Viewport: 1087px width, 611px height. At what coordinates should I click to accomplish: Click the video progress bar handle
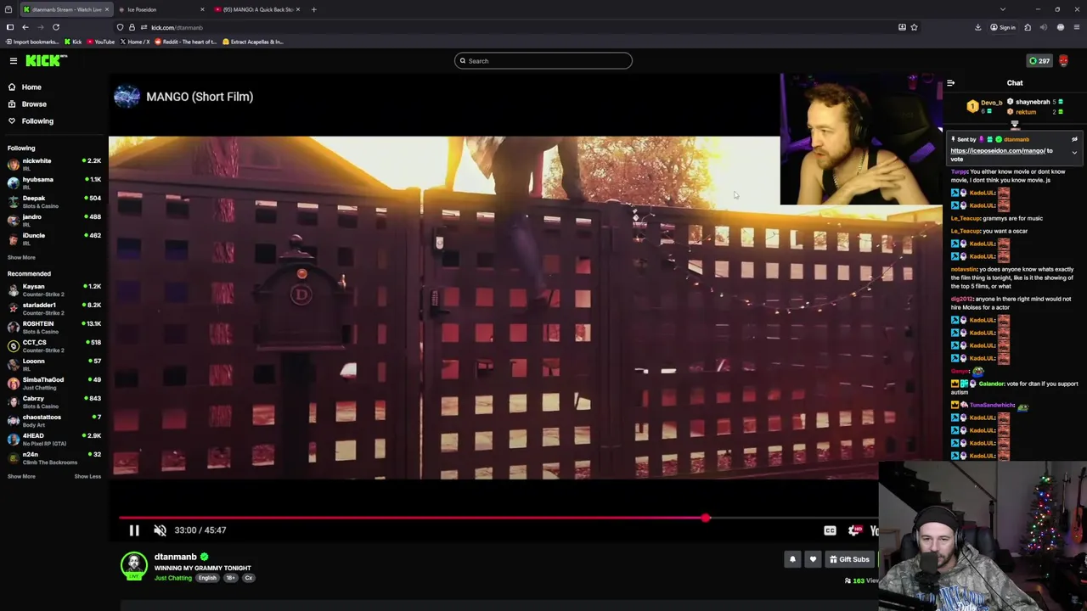(706, 518)
